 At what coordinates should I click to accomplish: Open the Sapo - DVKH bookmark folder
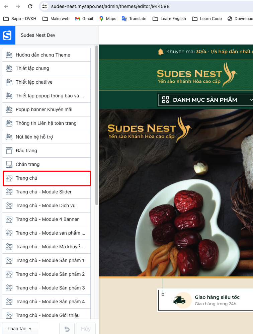tap(20, 19)
